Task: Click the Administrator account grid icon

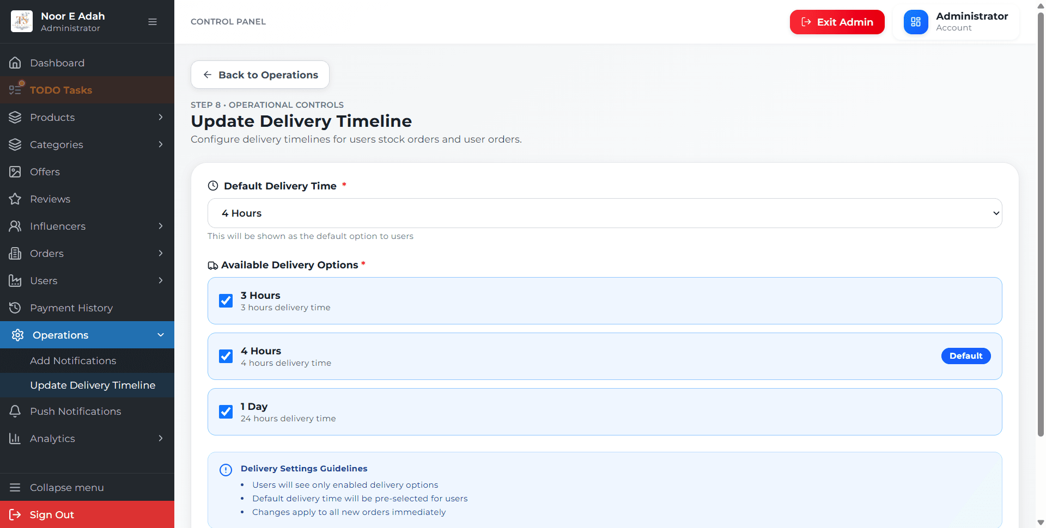Action: point(916,22)
